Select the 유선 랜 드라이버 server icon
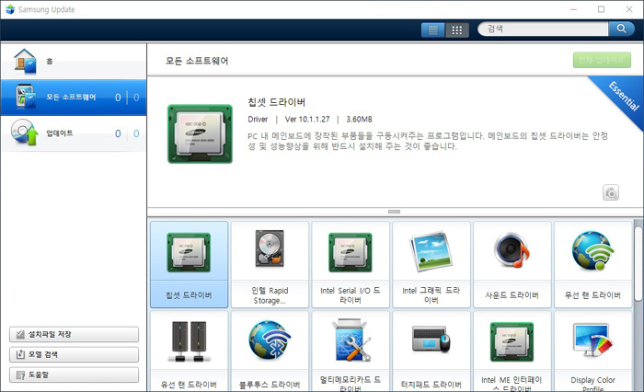The height and width of the screenshot is (392, 644). point(189,341)
